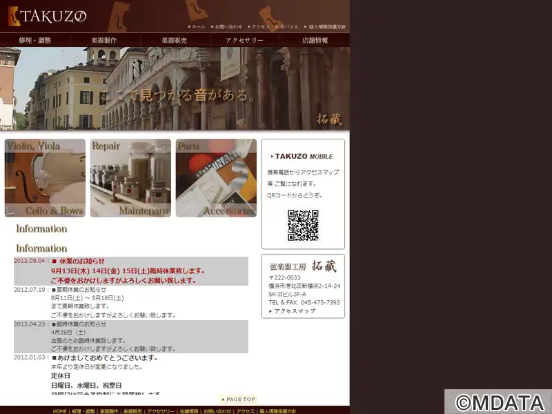Open アクセス link in top header
The width and height of the screenshot is (552, 414).
[259, 27]
